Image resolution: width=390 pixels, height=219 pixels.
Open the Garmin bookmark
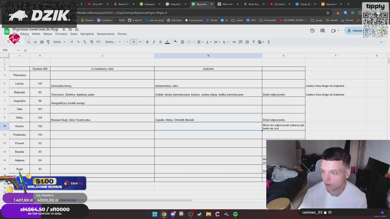[x=347, y=20]
